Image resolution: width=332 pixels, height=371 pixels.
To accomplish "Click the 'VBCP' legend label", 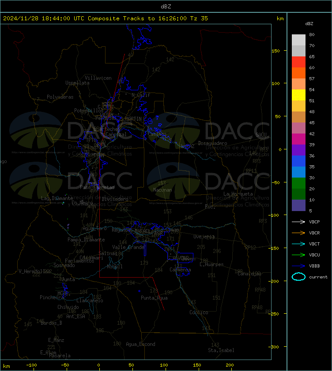I will tap(314, 222).
